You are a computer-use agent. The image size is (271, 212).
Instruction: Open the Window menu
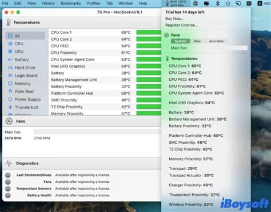pos(126,3)
